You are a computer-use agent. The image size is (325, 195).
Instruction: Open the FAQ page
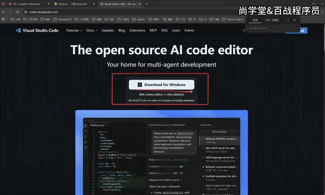click(x=164, y=30)
